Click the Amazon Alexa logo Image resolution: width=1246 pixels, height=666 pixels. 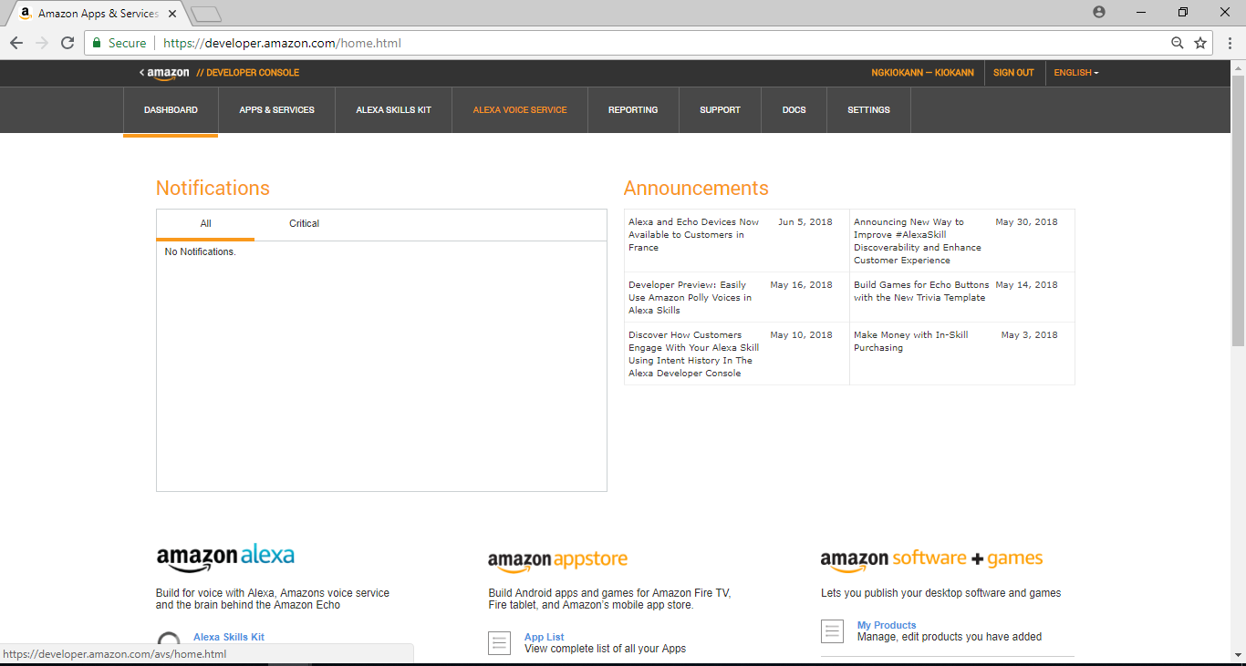[x=225, y=558]
